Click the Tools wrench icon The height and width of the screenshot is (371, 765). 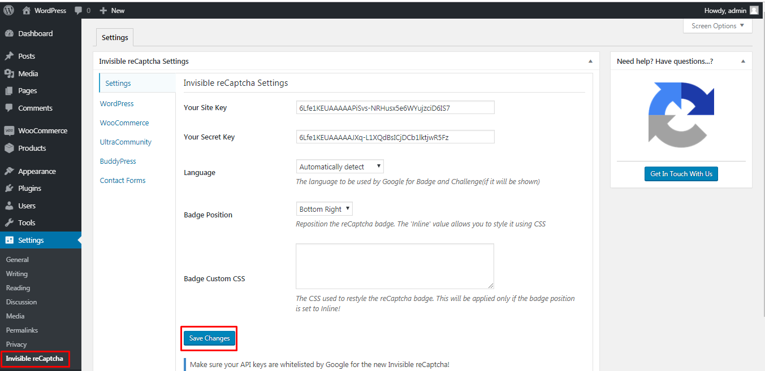coord(9,223)
